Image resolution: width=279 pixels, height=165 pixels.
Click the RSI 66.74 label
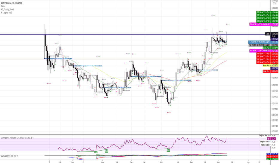point(271,139)
